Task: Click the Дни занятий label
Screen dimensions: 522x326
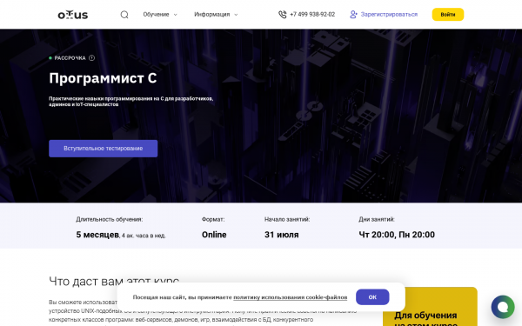Action: (377, 219)
